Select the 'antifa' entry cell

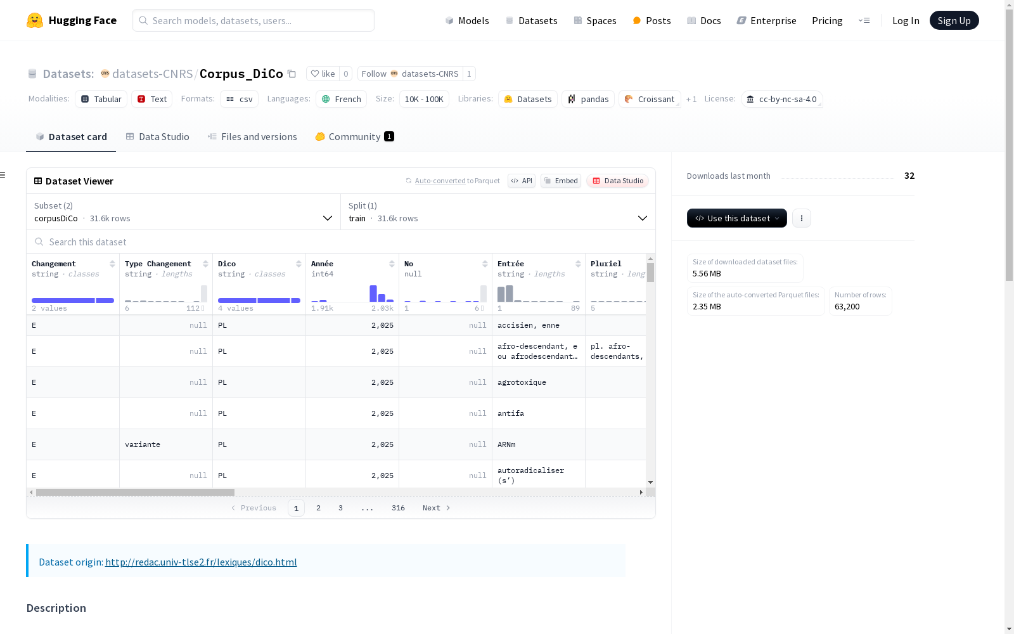click(x=539, y=413)
